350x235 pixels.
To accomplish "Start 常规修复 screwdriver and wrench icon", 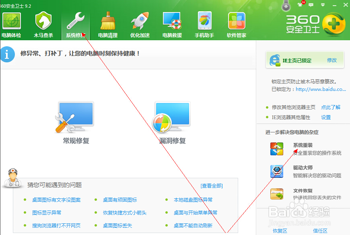I will pos(75,117).
